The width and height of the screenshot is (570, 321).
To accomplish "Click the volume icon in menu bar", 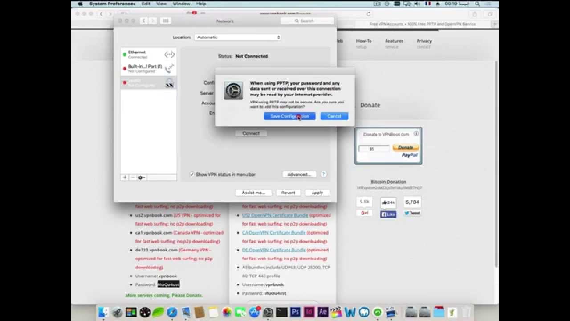I will tap(417, 4).
